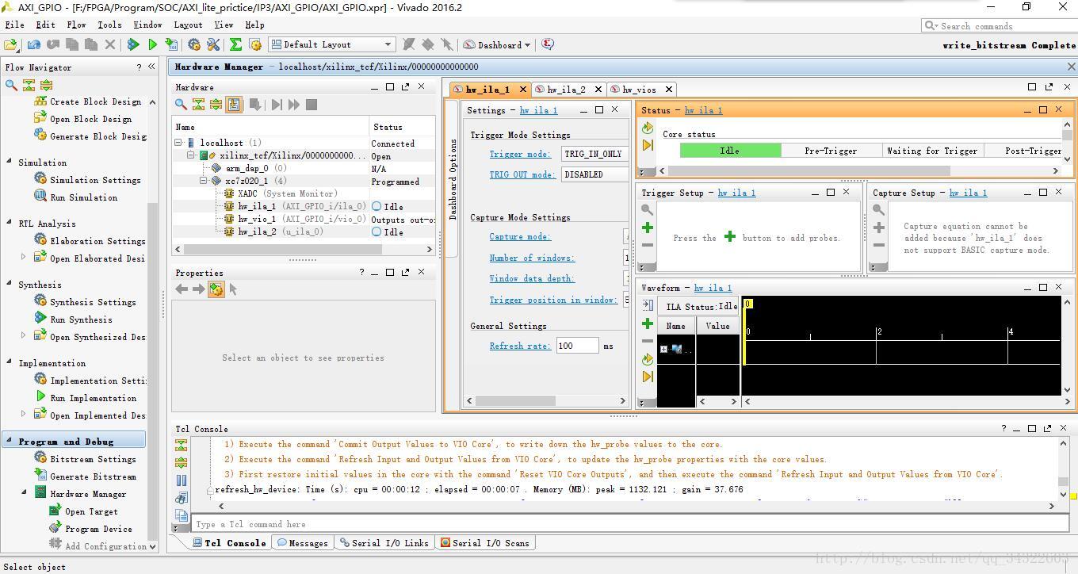Click the Hardware panel search magnifier
Image resolution: width=1078 pixels, height=574 pixels.
click(x=181, y=104)
